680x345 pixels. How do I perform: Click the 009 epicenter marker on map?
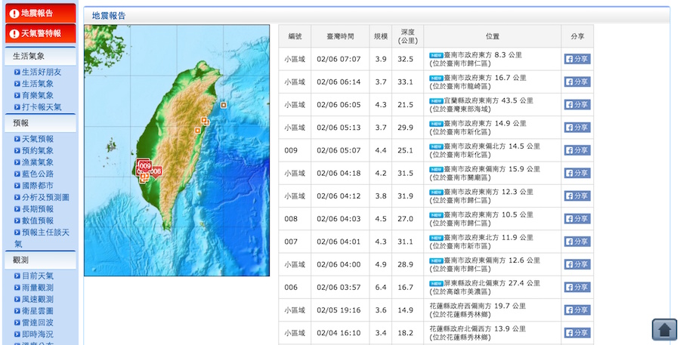[144, 165]
